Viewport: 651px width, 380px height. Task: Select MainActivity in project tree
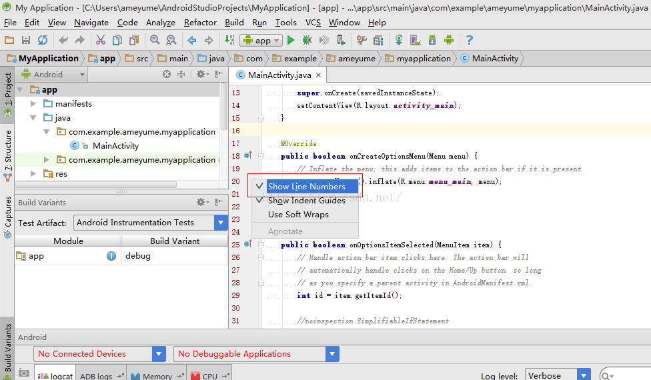pos(115,145)
